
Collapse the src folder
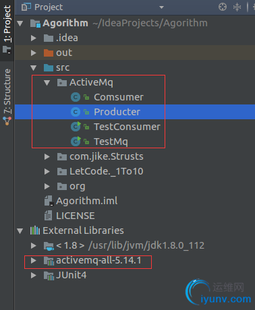click(x=34, y=68)
